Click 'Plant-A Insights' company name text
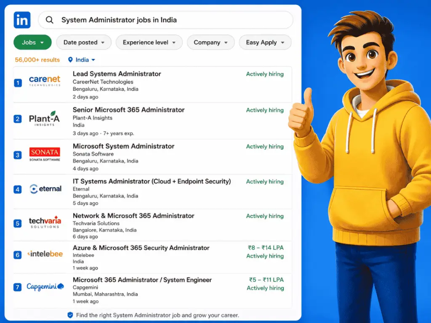431x323 pixels. [92, 118]
